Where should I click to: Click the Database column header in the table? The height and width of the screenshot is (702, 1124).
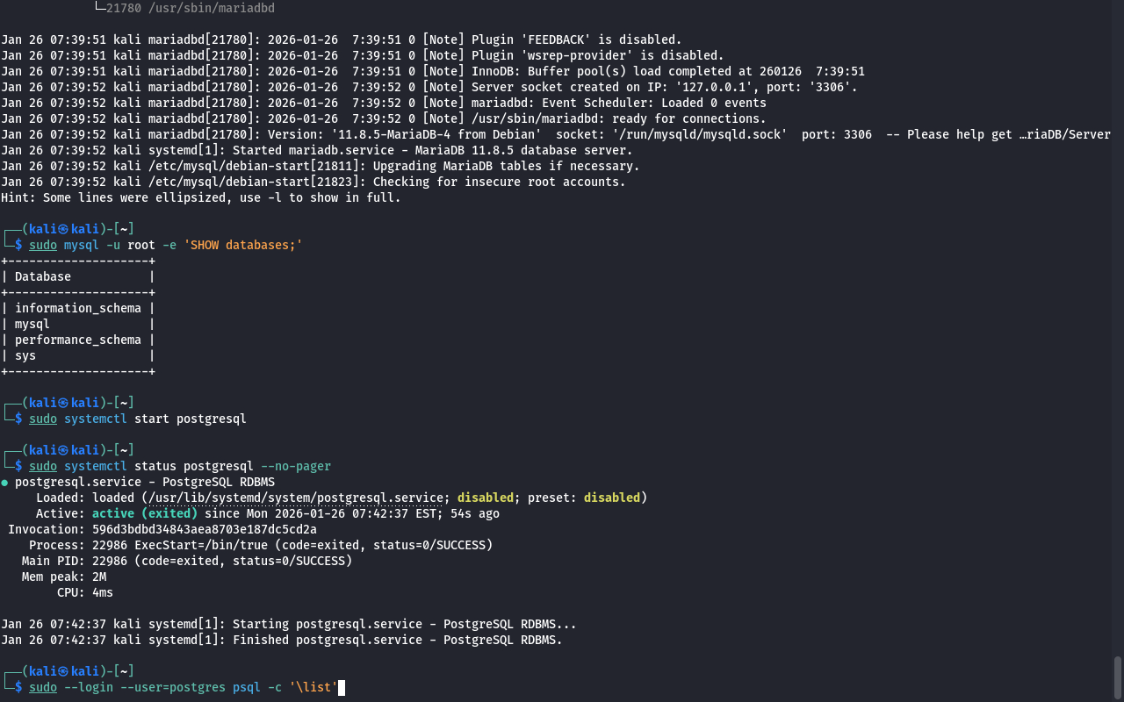pos(42,276)
